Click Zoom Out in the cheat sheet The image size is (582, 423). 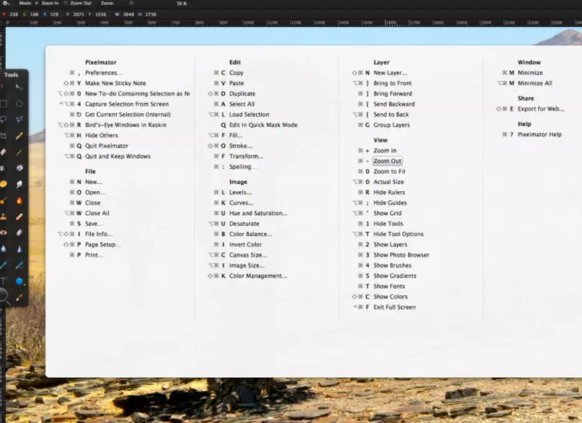coord(387,161)
